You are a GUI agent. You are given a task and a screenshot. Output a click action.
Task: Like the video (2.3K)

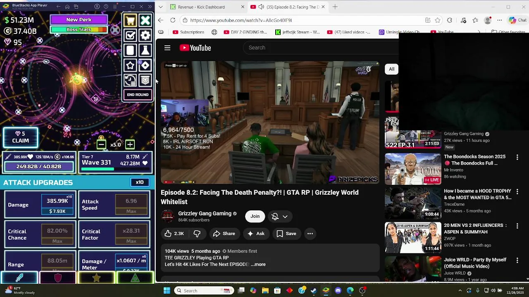[174, 233]
